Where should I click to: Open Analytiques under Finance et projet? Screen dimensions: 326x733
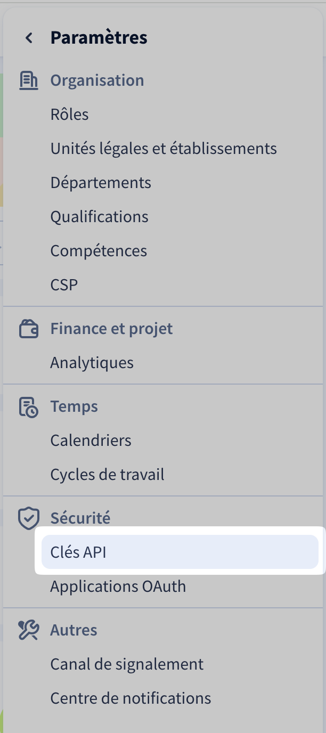point(92,363)
